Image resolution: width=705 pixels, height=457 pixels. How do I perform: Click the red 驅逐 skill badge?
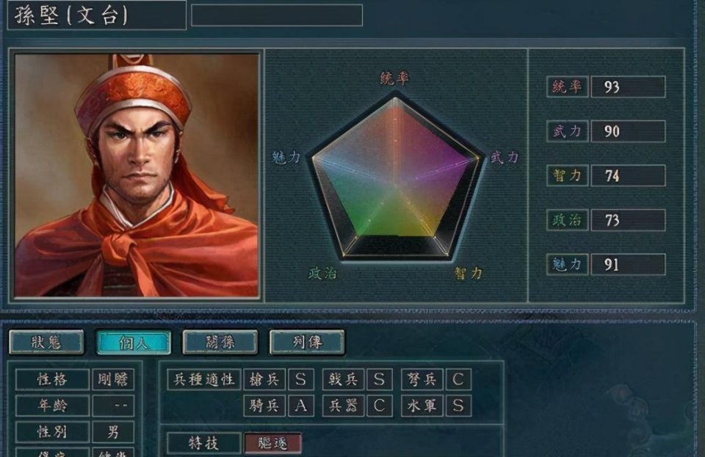pos(273,444)
